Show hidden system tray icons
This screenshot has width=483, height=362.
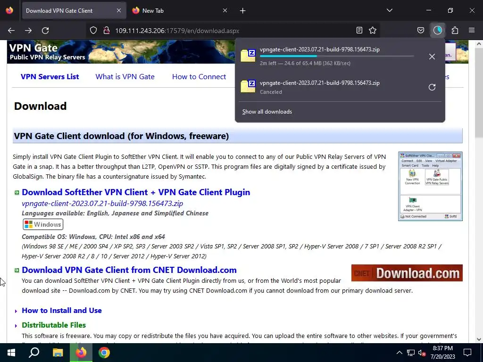tap(399, 353)
